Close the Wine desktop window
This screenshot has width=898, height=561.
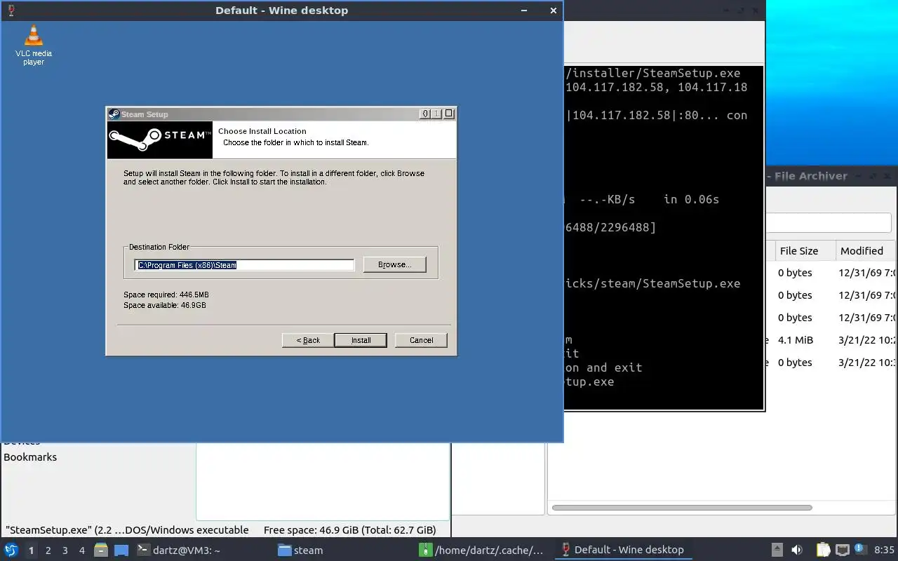tap(553, 11)
